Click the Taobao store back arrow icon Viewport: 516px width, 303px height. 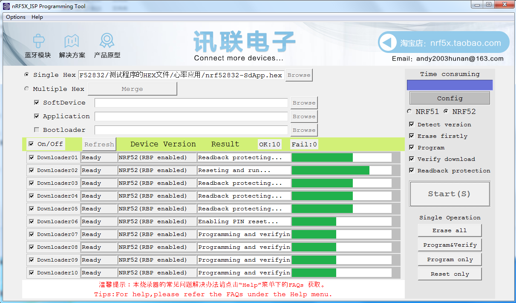pyautogui.click(x=388, y=43)
